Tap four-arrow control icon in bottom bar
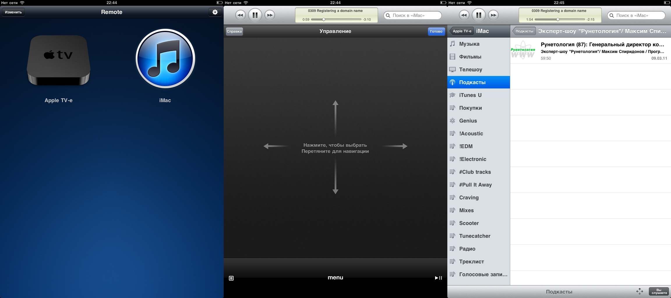 click(640, 291)
